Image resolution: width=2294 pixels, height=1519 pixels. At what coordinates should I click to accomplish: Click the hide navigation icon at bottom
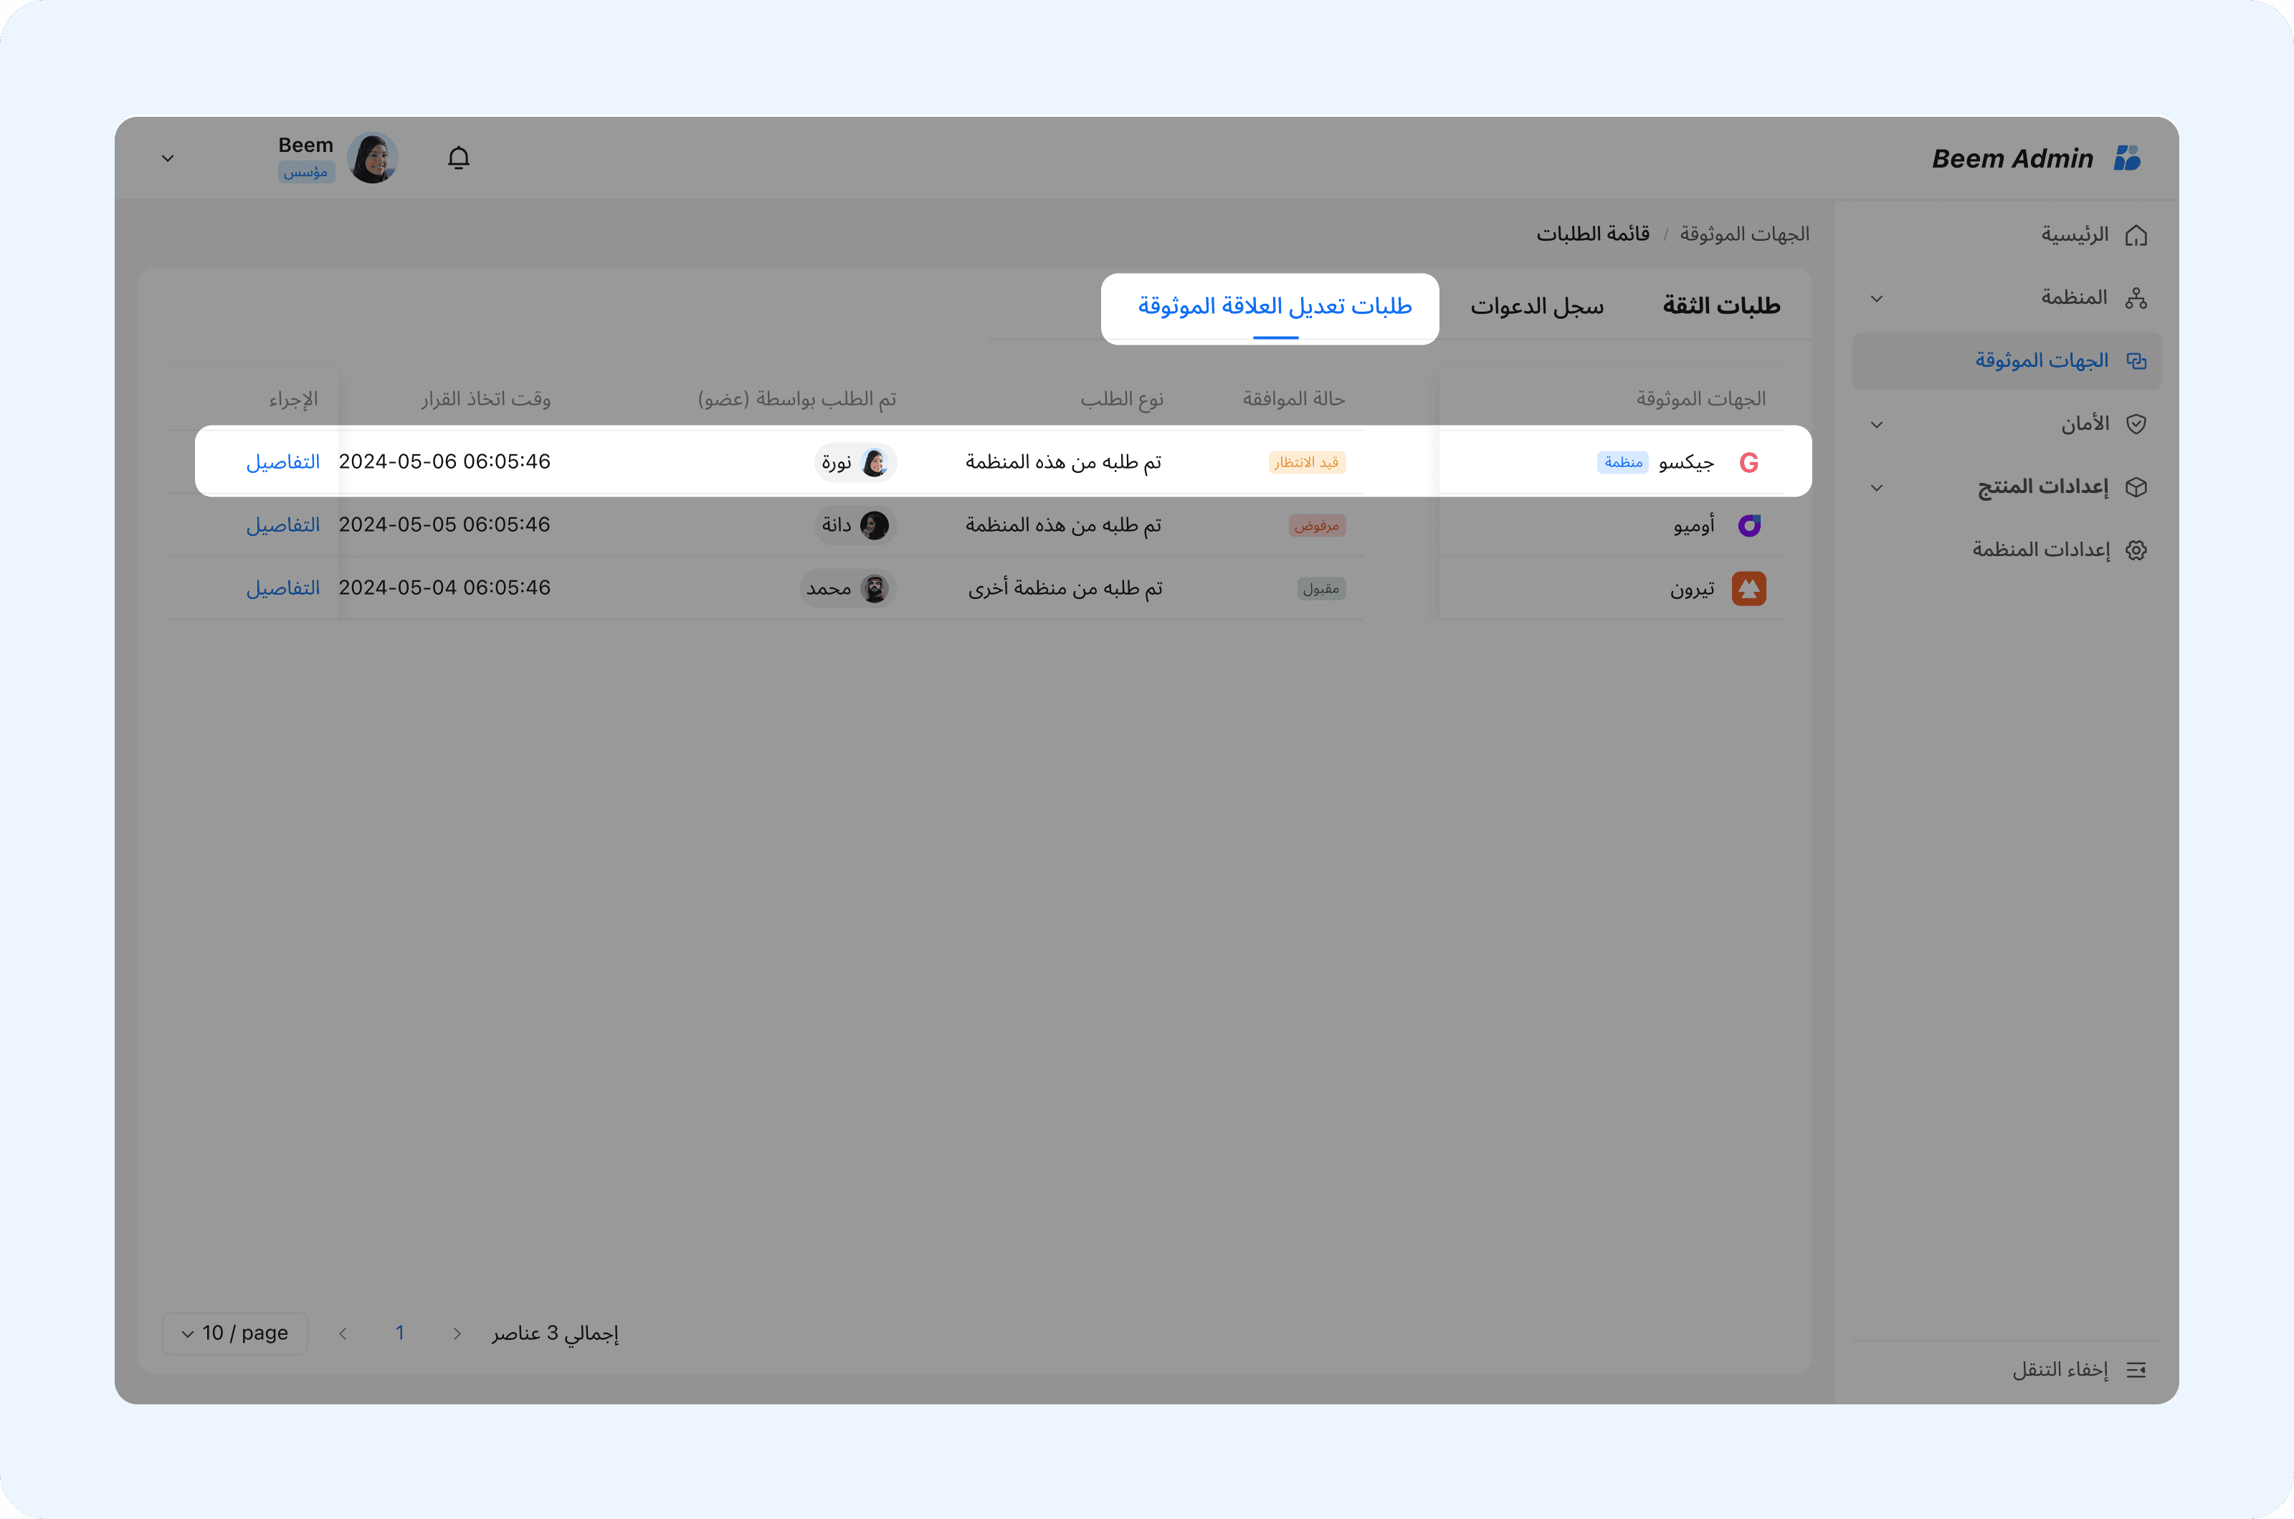(2136, 1370)
